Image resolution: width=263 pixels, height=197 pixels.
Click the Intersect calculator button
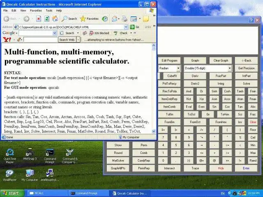pos(169,168)
